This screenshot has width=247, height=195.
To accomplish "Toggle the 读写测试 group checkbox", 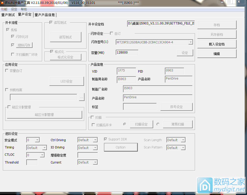I will tap(51, 22).
